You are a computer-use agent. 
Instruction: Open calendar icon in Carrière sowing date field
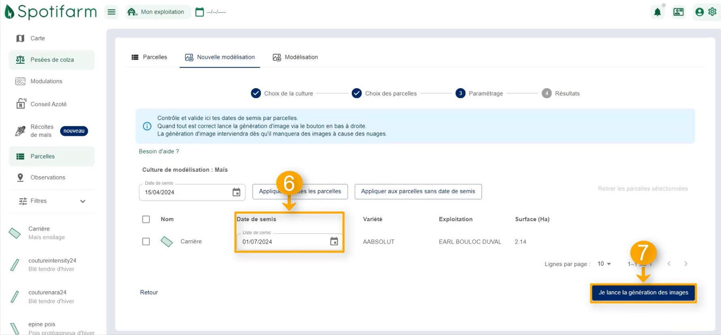(x=334, y=242)
